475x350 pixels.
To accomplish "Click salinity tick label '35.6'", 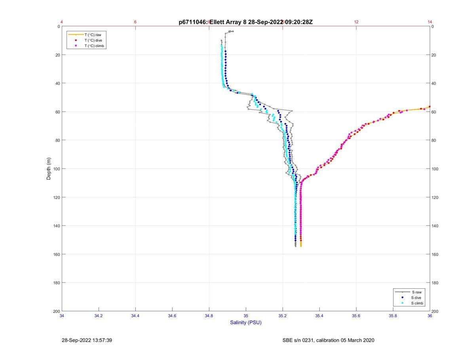I will [x=356, y=316].
